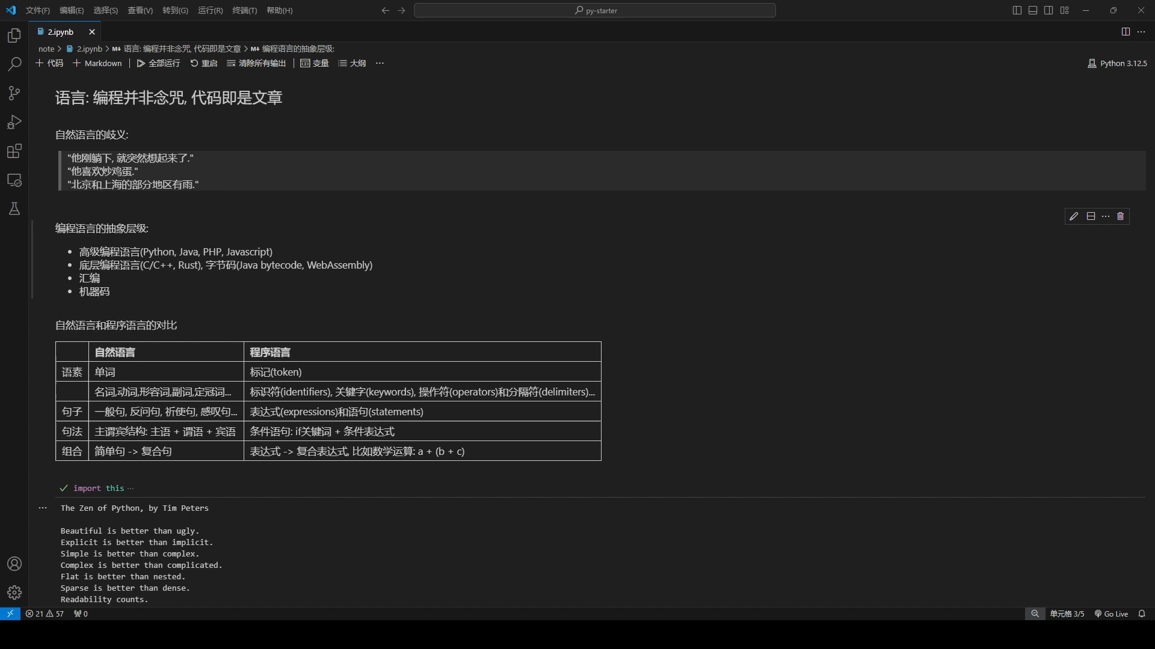This screenshot has width=1155, height=649.
Task: Open the Remote Explorer view
Action: (14, 180)
